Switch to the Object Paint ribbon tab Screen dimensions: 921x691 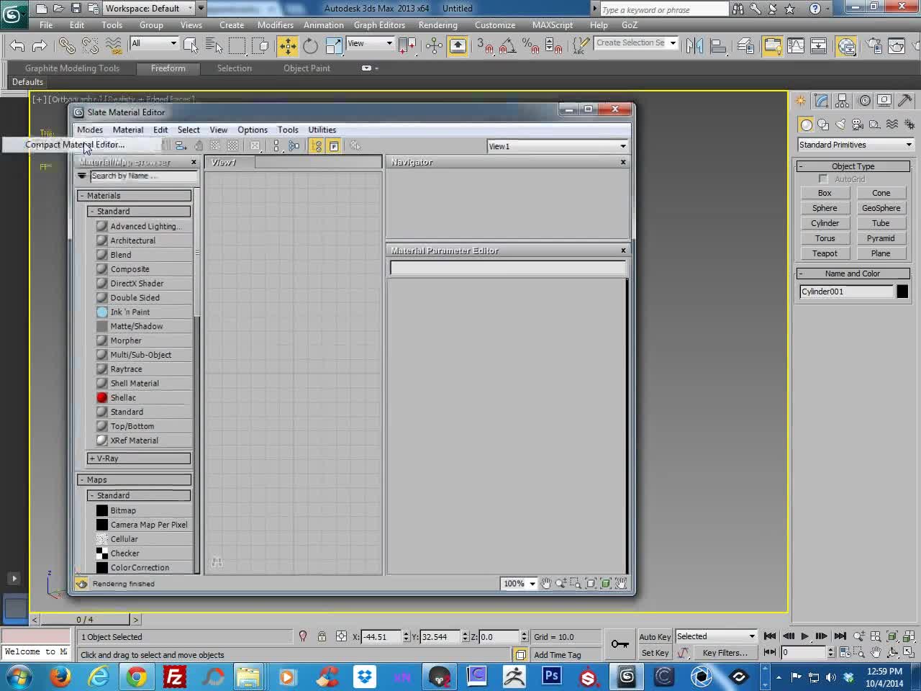point(307,68)
